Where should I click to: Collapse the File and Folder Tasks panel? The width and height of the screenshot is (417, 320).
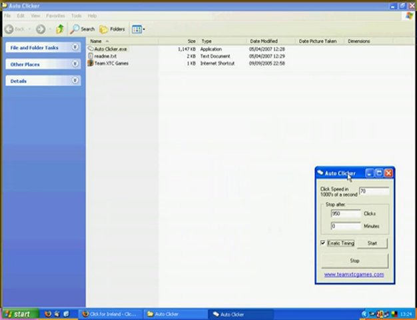[75, 47]
